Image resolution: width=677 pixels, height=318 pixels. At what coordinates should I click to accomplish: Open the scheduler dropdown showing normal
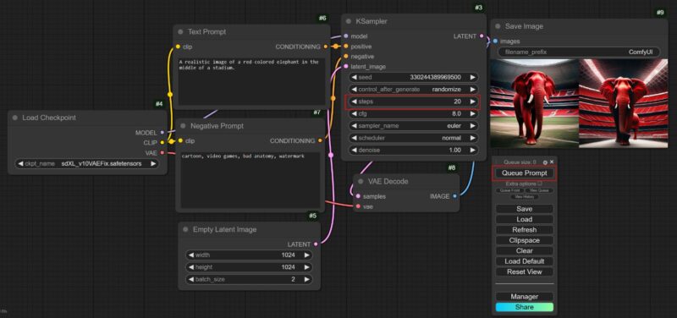(414, 138)
